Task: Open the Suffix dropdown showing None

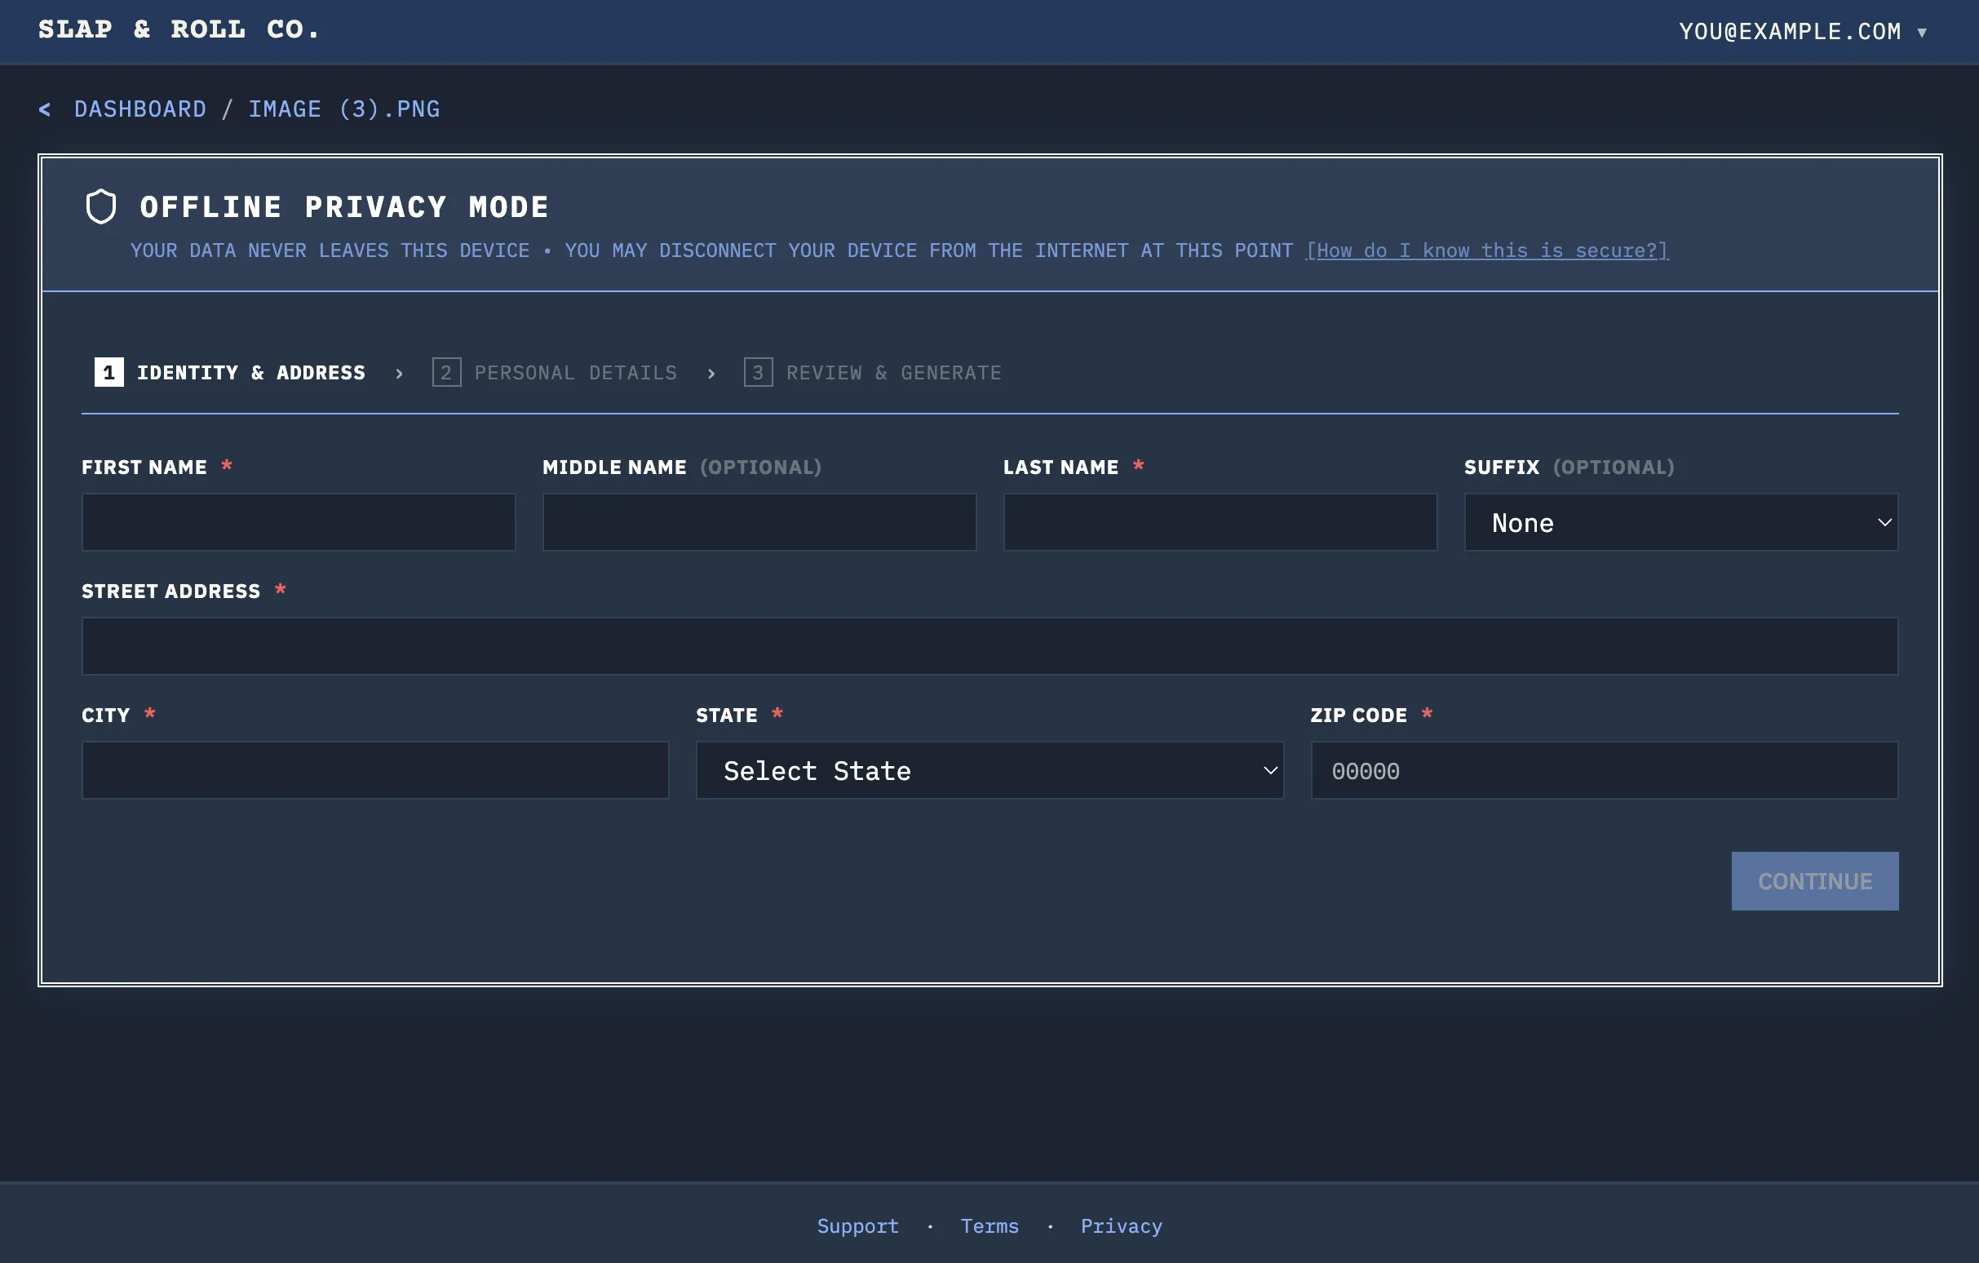Action: pyautogui.click(x=1680, y=523)
